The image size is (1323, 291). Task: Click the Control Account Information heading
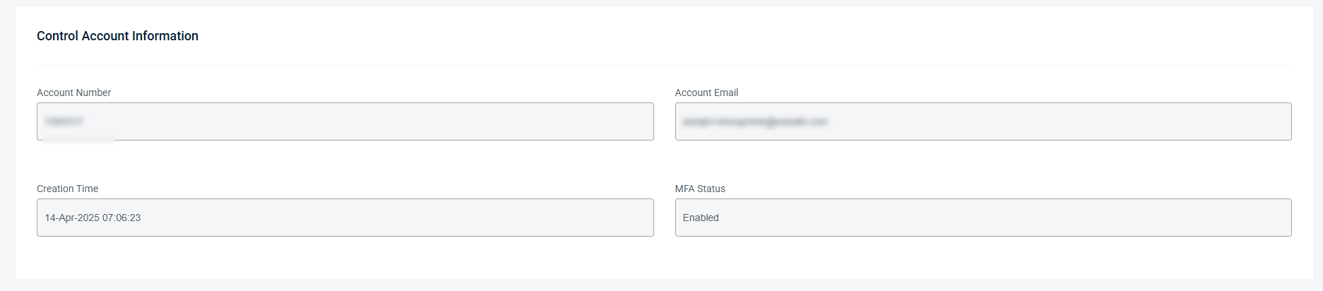tap(117, 36)
